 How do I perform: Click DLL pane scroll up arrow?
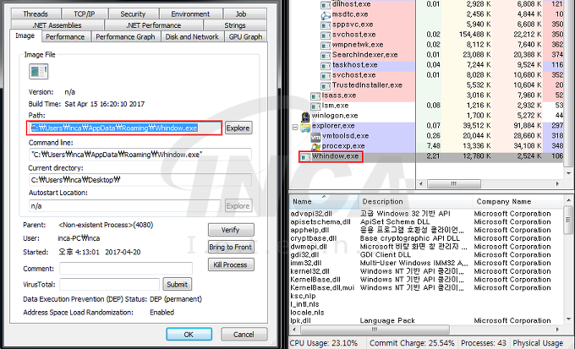click(568, 200)
